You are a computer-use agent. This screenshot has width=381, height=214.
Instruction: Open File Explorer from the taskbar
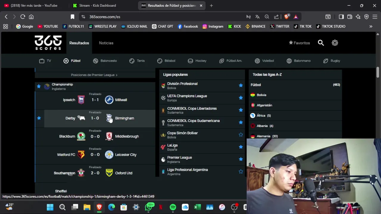(87, 207)
